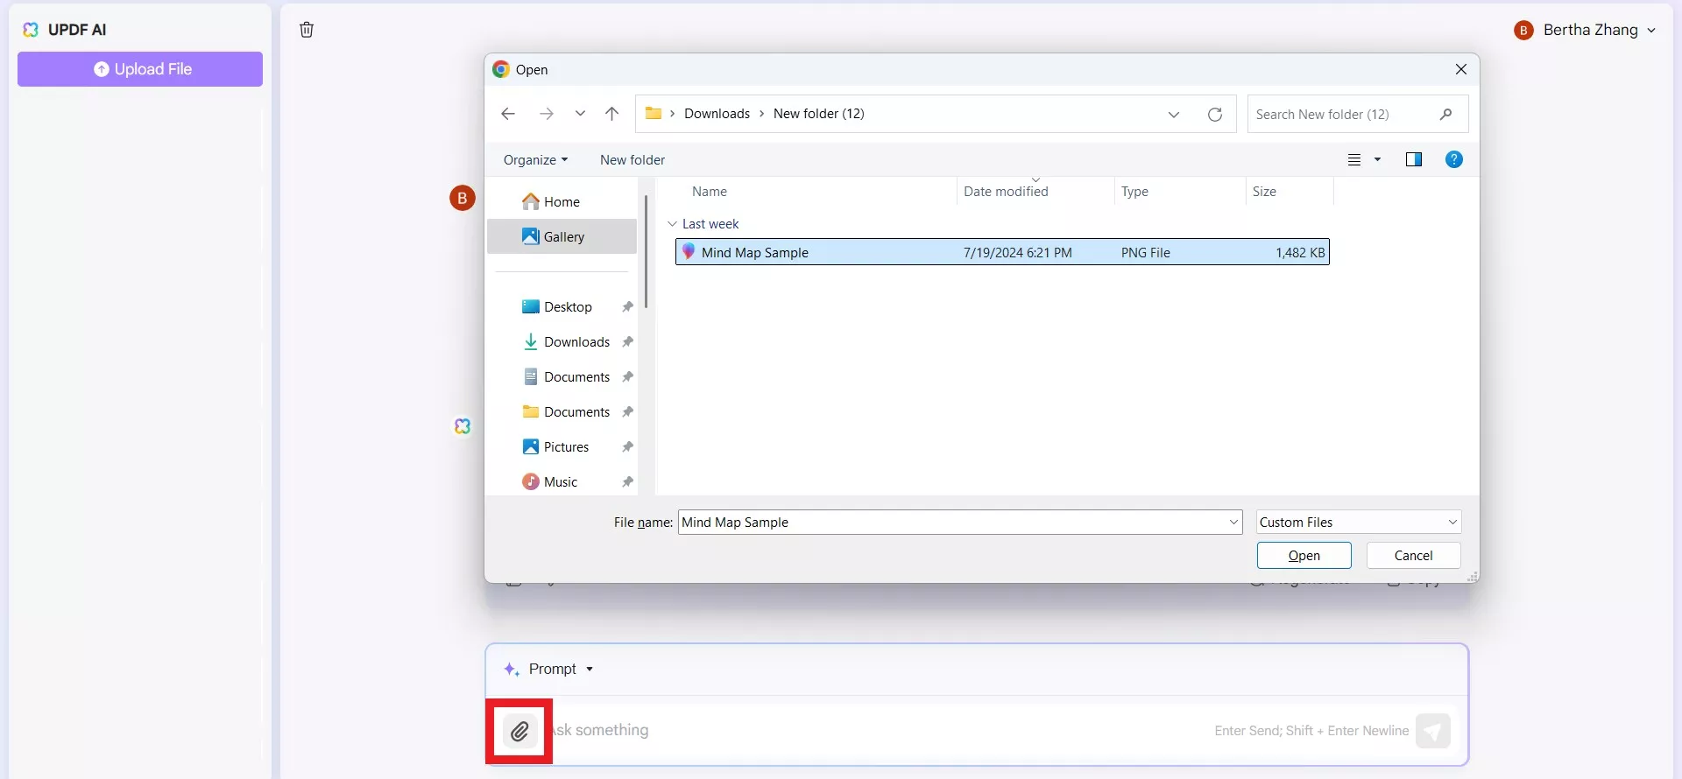1682x779 pixels.
Task: Click the search magnifier icon
Action: tap(1445, 115)
